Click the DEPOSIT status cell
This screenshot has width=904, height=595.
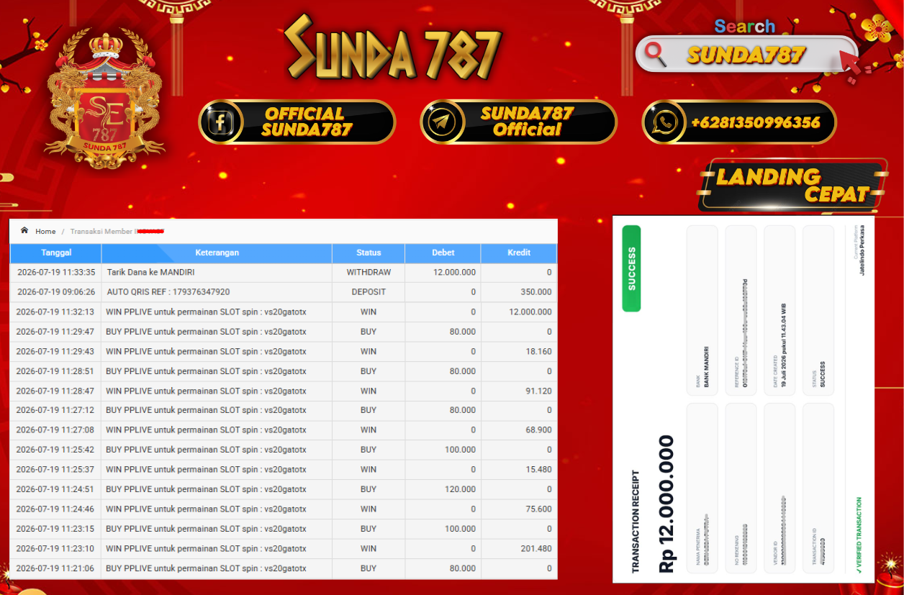[369, 292]
